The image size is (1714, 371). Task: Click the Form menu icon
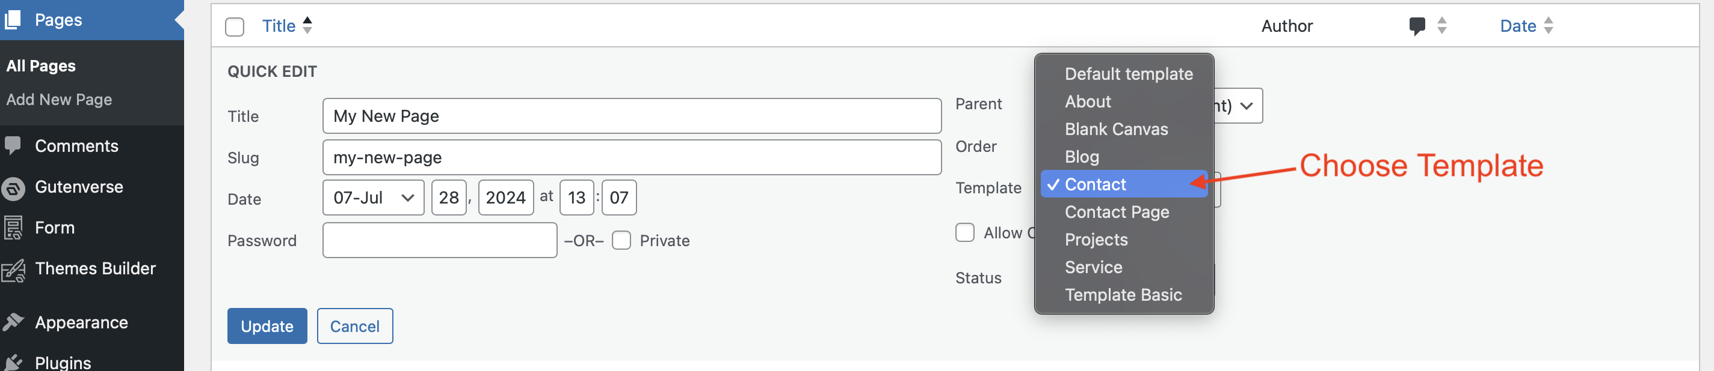(13, 228)
